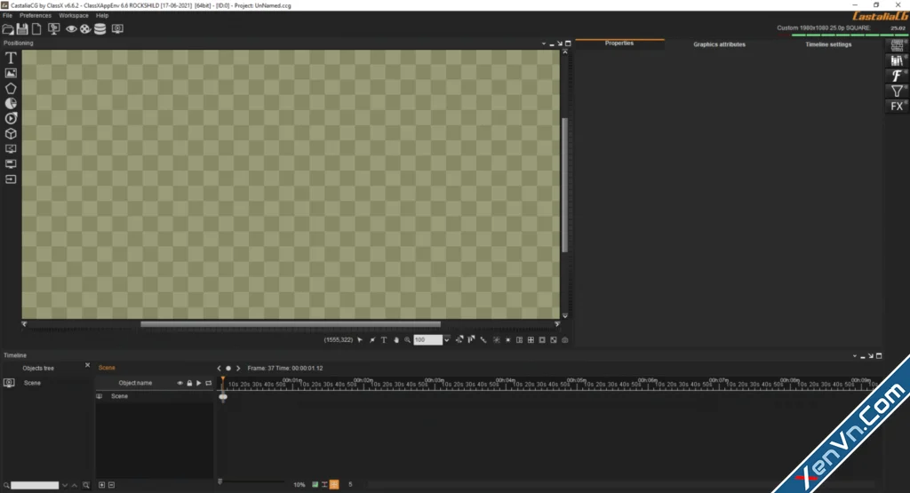The width and height of the screenshot is (910, 493).
Task: Click the camera snapshot icon below canvas
Action: point(564,340)
